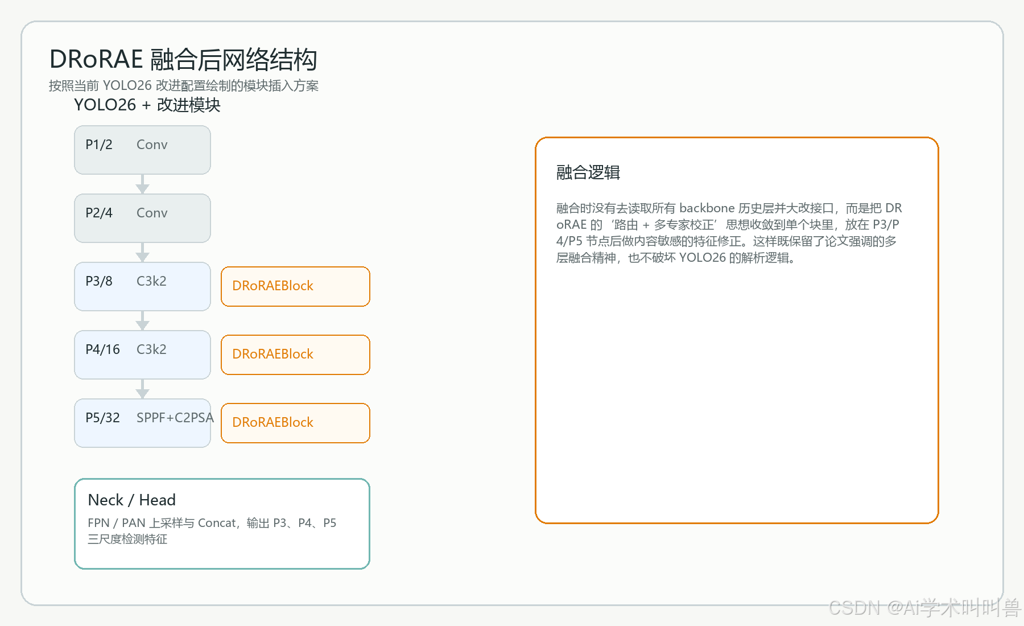Click the P2/4 Conv block
The height and width of the screenshot is (626, 1024).
(142, 218)
